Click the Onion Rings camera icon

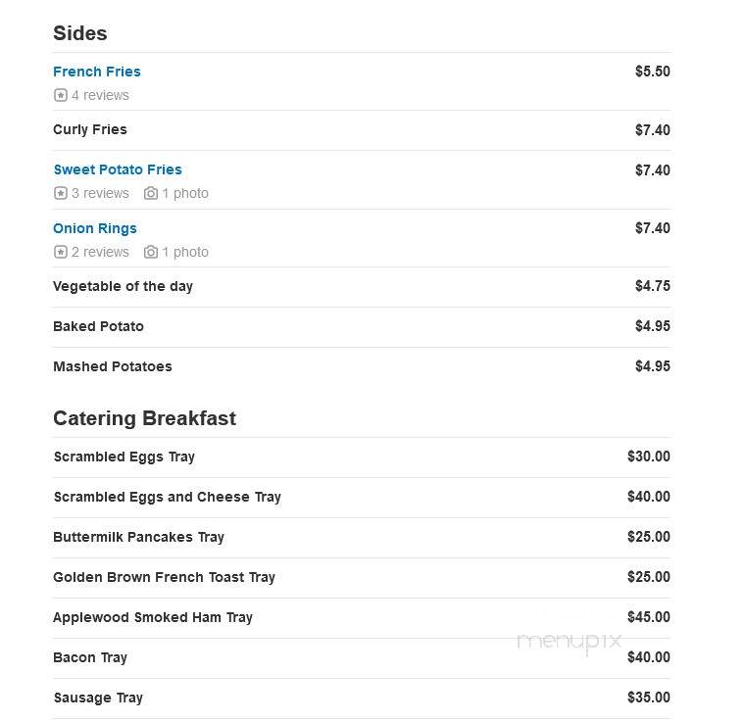[x=151, y=252]
